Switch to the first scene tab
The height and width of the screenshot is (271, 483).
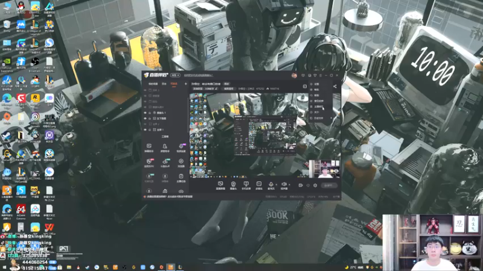coord(153,84)
